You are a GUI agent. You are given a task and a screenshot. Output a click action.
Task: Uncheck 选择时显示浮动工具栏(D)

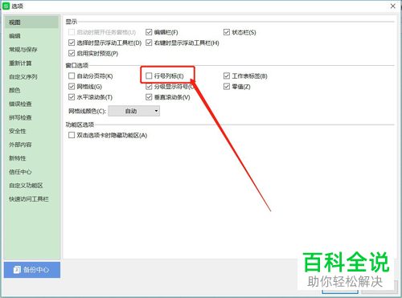pyautogui.click(x=72, y=43)
